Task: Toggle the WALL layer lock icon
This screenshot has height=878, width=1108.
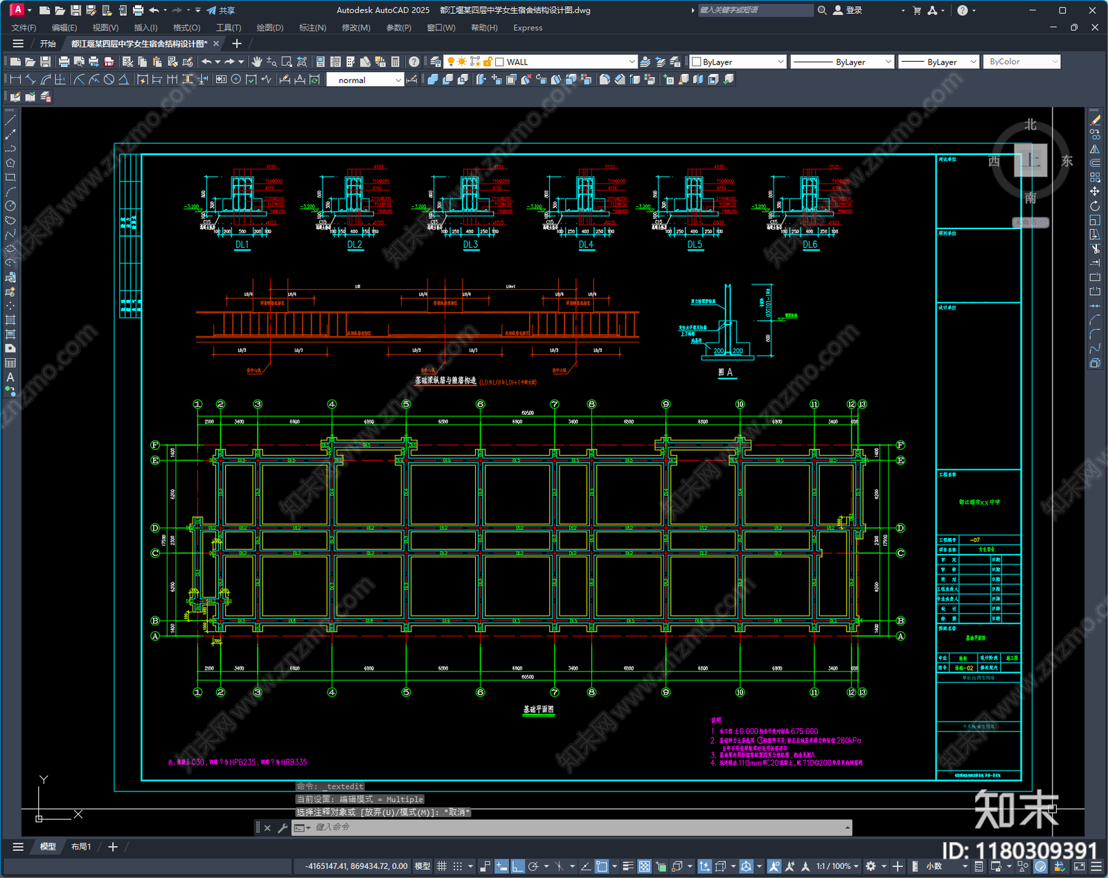Action: pos(488,62)
